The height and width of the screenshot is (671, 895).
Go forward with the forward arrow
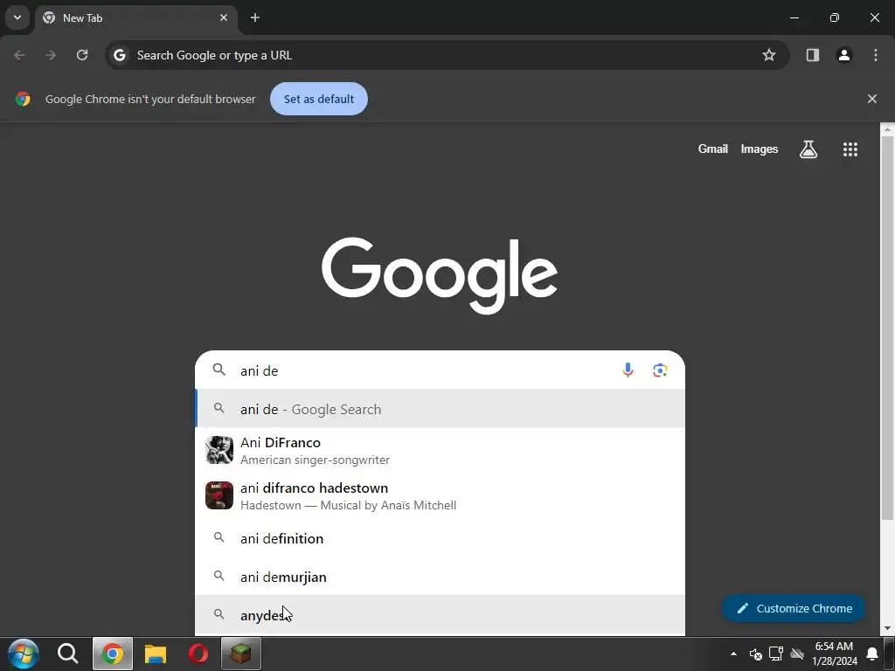click(x=51, y=55)
